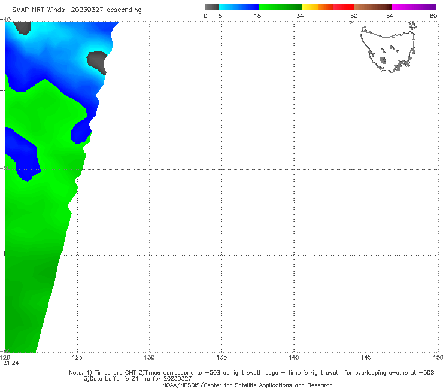Click the colorbar label '50'
This screenshot has height=389, width=443.
pos(354,16)
